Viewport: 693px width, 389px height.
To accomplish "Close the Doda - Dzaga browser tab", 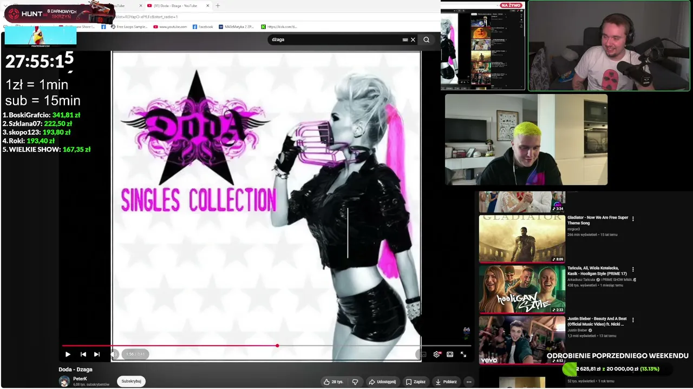I will (207, 6).
